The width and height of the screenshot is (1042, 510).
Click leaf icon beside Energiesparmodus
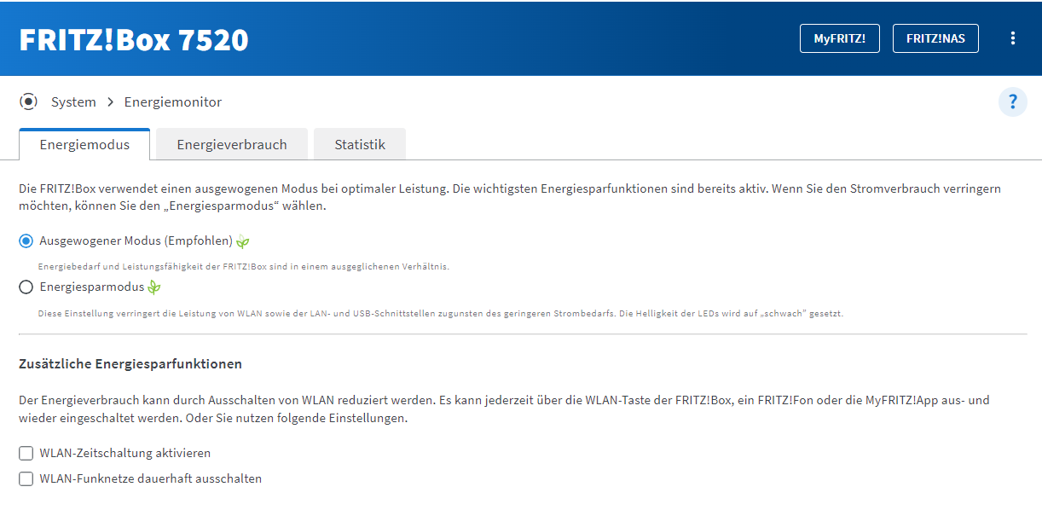tap(153, 287)
